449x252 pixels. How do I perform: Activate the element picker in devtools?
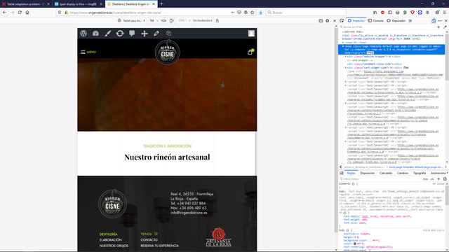click(x=342, y=20)
